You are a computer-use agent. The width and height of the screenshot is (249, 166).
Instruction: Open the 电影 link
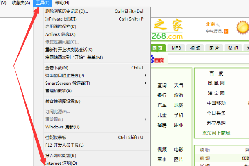pos(178,149)
